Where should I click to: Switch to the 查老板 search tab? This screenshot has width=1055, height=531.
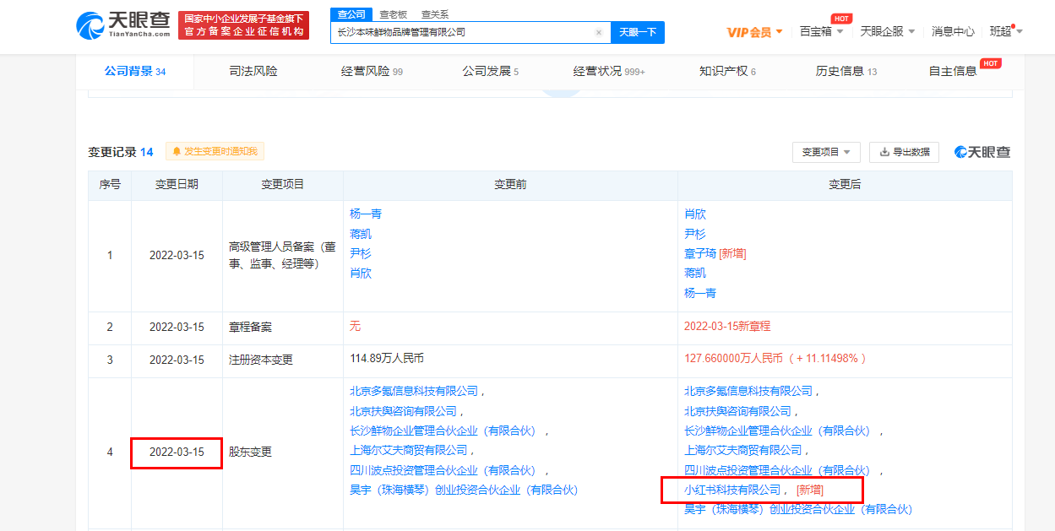point(393,14)
